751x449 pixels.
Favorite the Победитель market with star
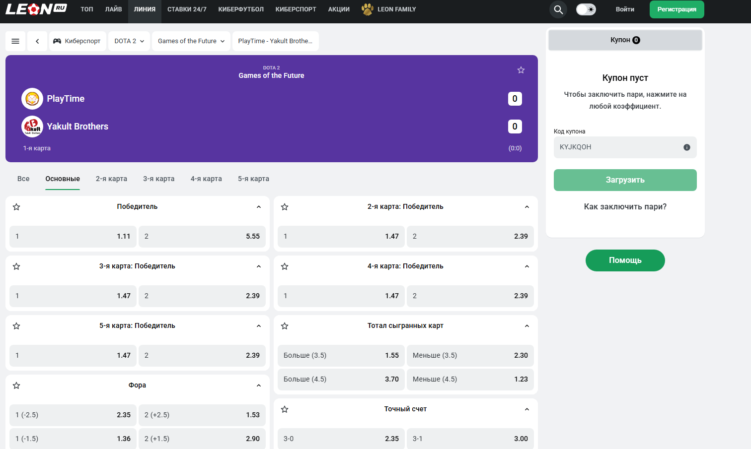[16, 207]
